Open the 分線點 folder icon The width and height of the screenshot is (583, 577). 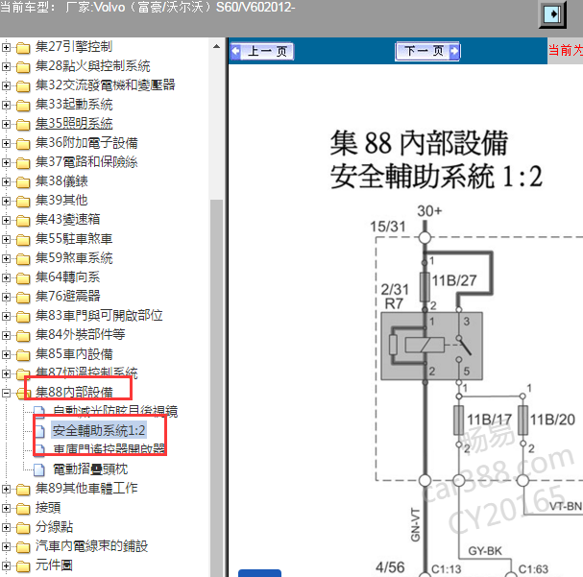point(23,528)
